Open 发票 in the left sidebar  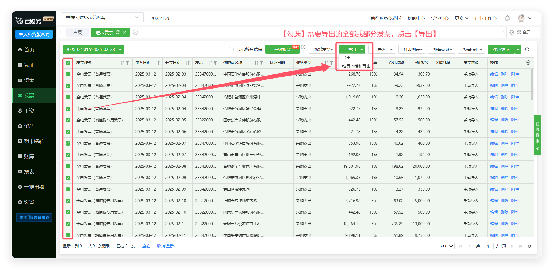pos(29,95)
